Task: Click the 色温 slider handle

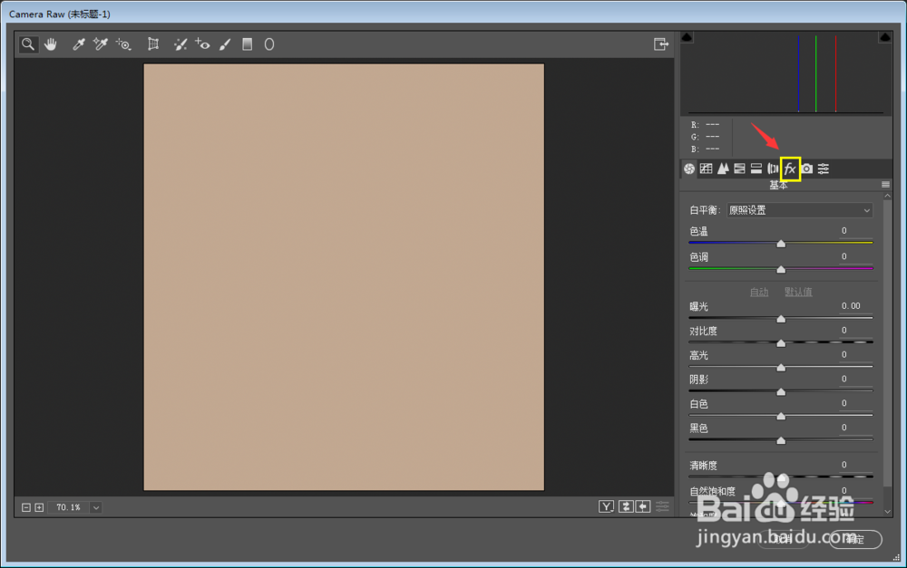Action: click(781, 244)
